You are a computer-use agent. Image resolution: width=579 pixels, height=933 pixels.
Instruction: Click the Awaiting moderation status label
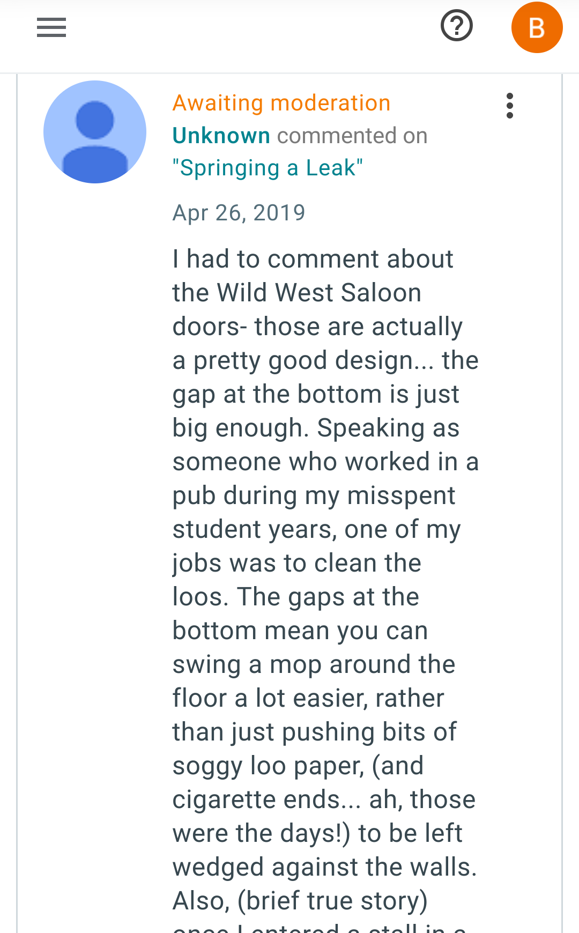(x=281, y=103)
